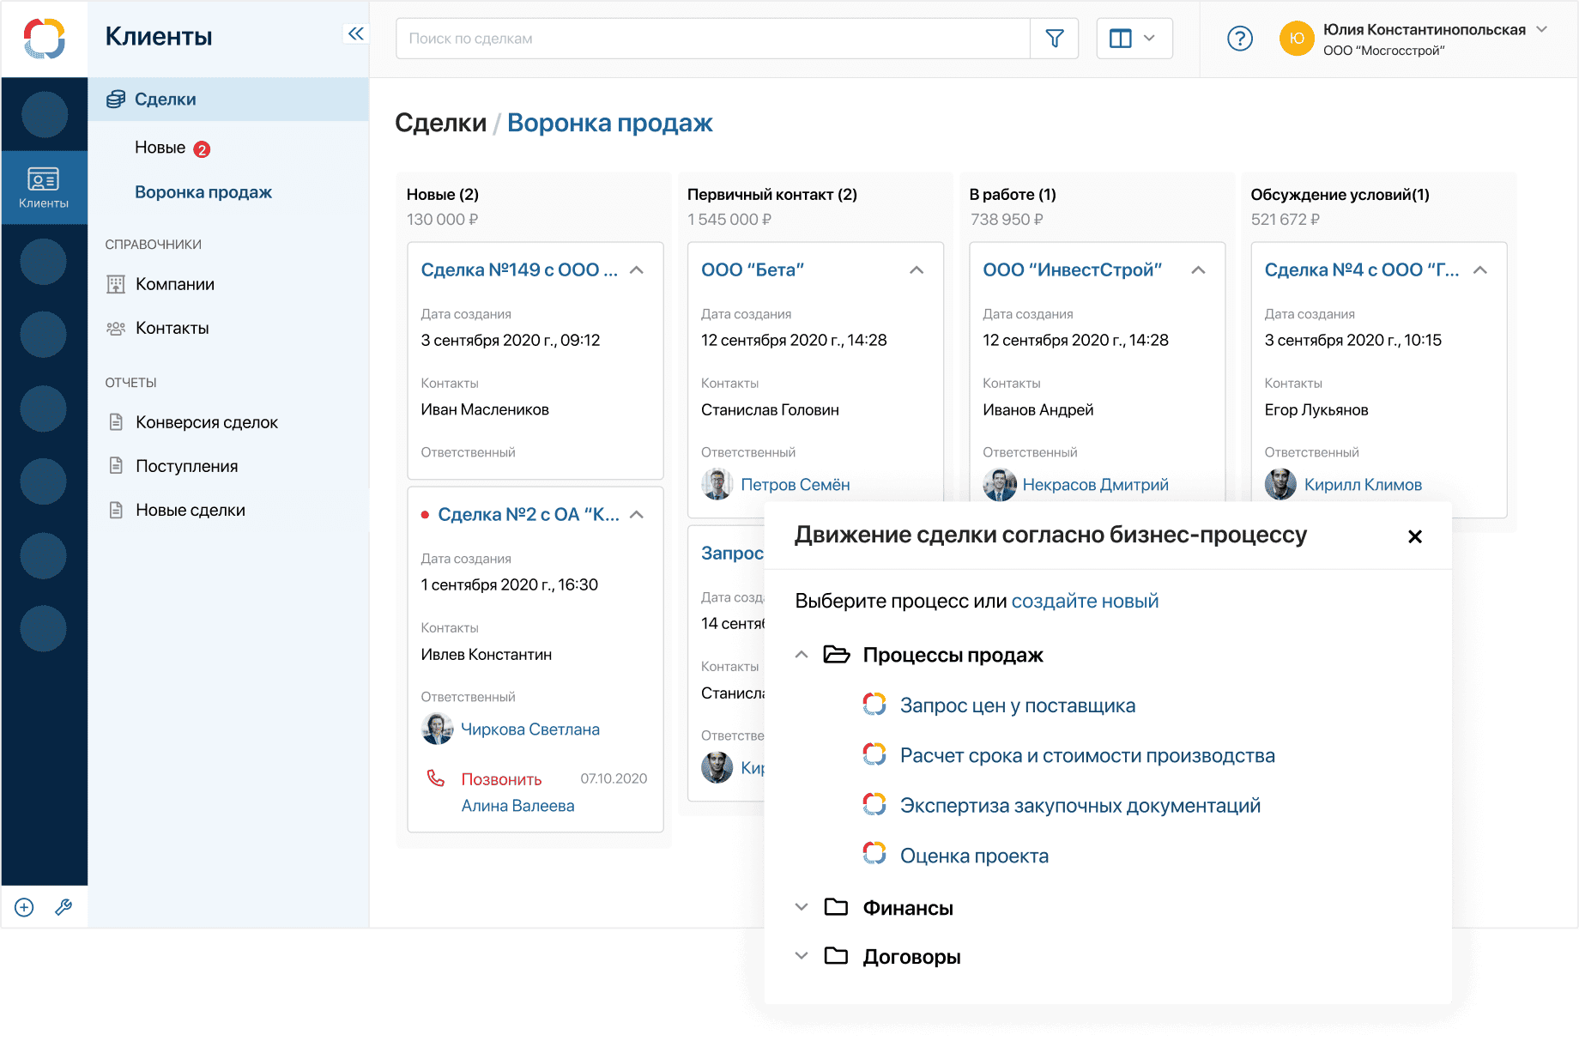This screenshot has height=1047, width=1579.
Task: Collapse the Сделка №149 card
Action: pos(637,269)
